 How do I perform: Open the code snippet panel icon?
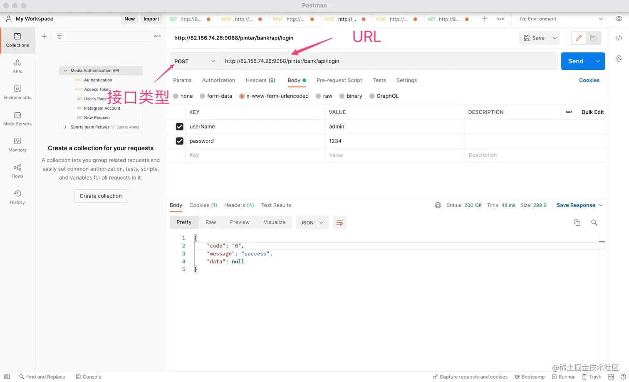tap(619, 38)
